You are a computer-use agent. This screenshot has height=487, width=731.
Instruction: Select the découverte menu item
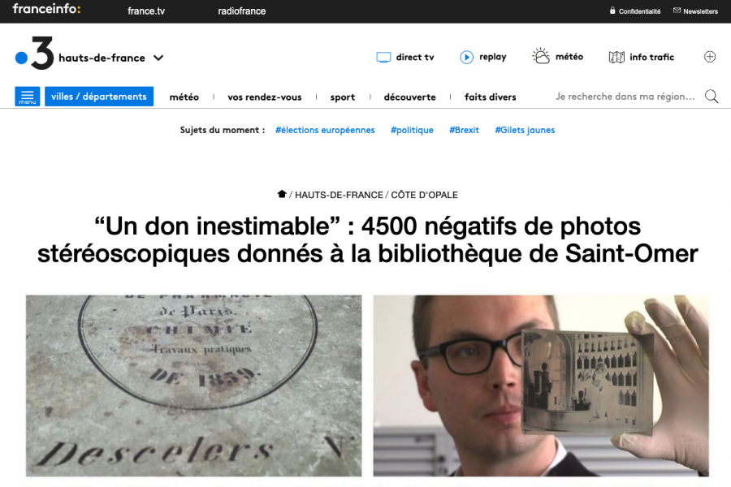click(410, 97)
